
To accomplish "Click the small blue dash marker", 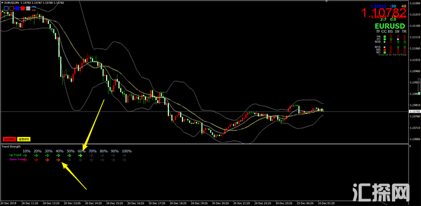I will click(x=34, y=7).
